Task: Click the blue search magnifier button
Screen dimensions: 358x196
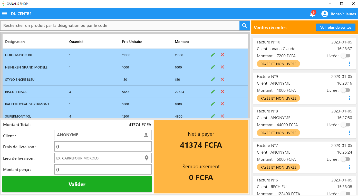Action: click(245, 26)
